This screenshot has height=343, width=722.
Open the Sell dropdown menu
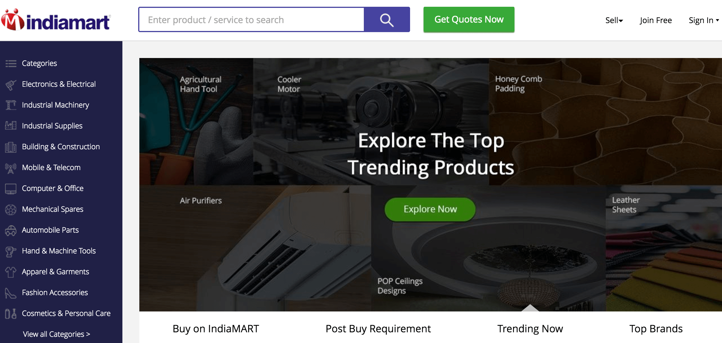[x=614, y=20]
